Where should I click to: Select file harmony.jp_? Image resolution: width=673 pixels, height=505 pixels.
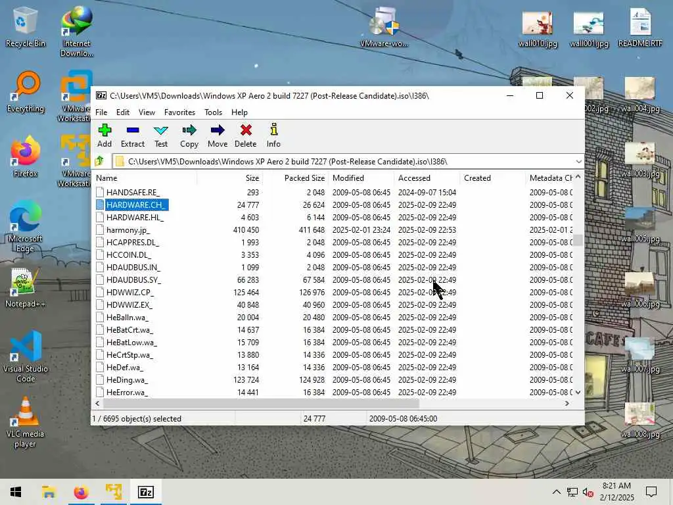pyautogui.click(x=128, y=229)
